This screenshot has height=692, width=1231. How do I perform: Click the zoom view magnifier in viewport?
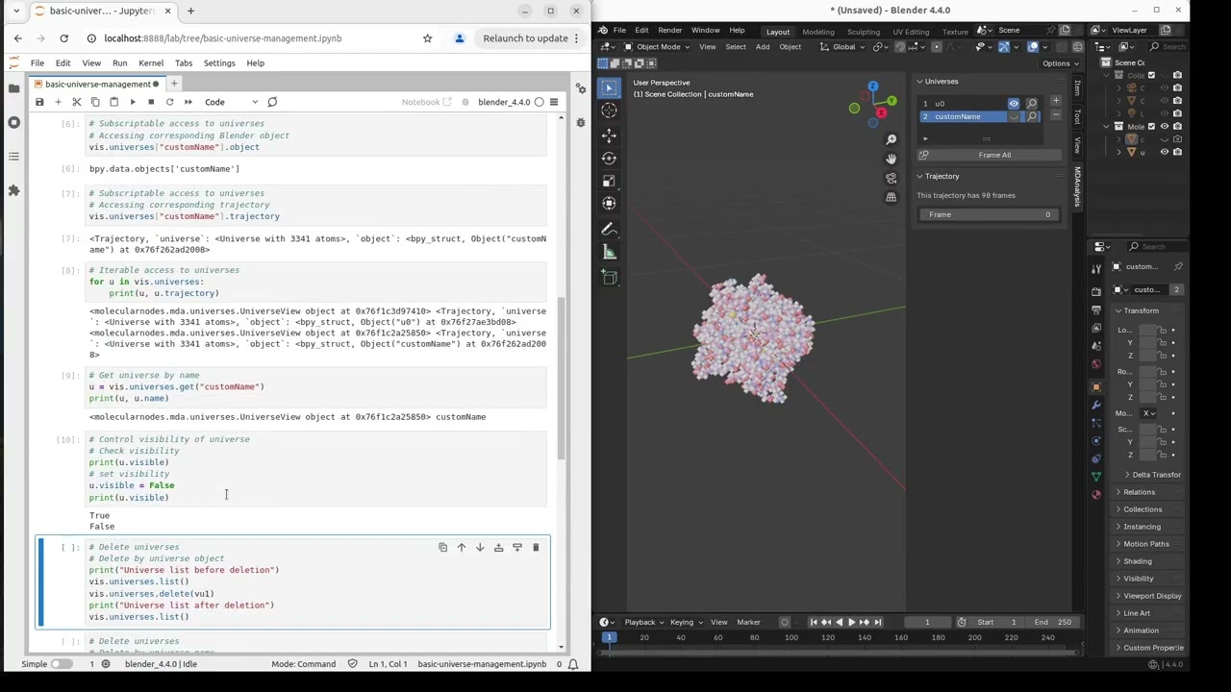(891, 139)
